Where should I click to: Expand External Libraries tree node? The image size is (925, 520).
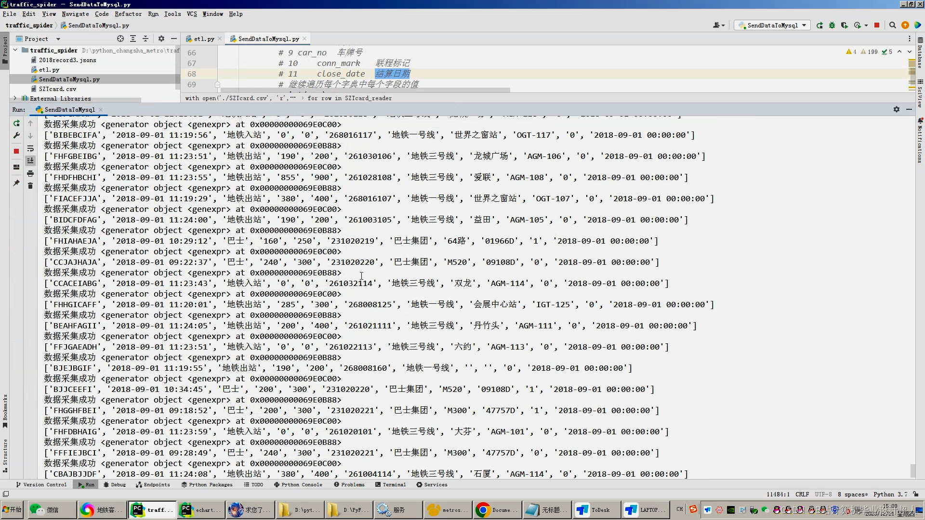[x=15, y=98]
